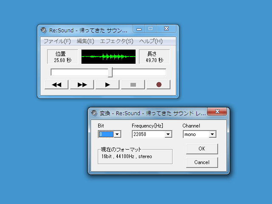
Task: Click the fast-forward playback button
Action: [82, 85]
